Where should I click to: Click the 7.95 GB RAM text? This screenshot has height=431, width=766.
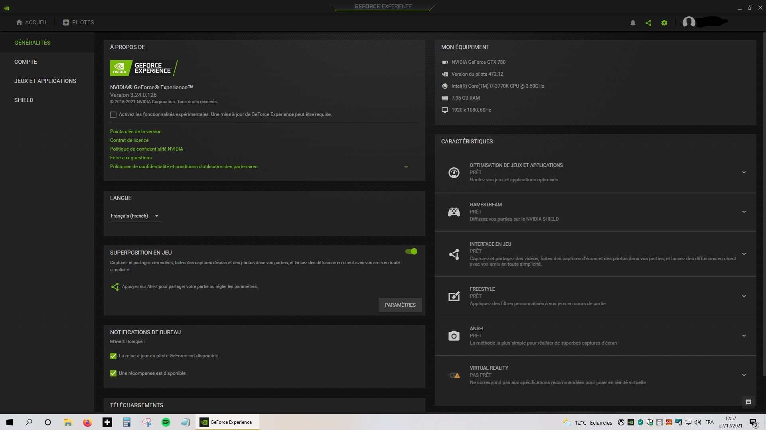(466, 98)
